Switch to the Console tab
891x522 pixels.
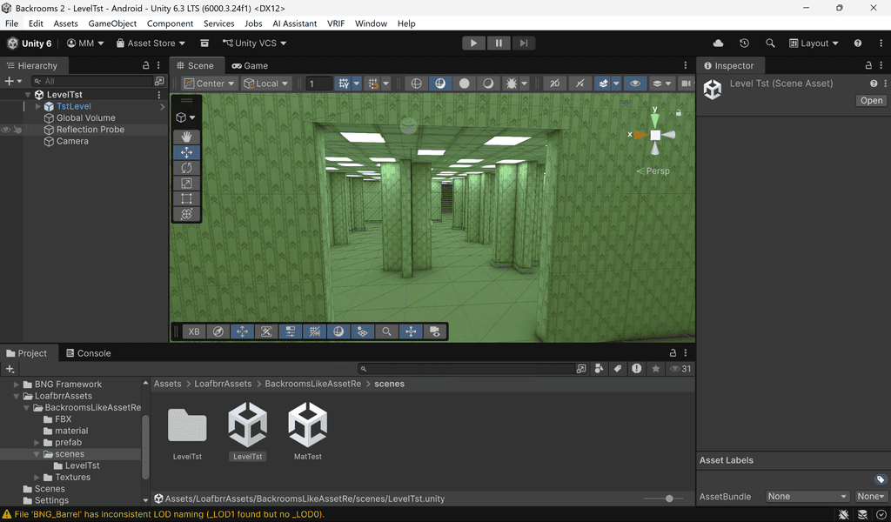pos(89,352)
